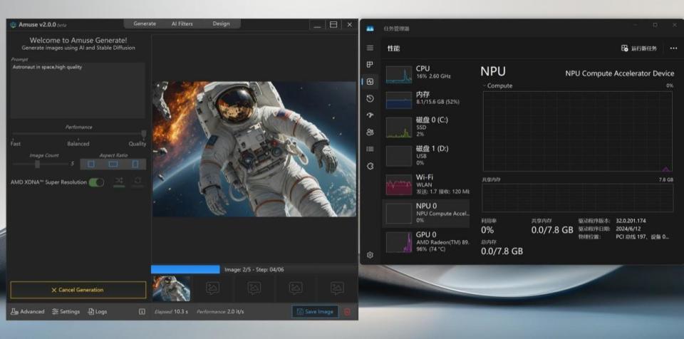The width and height of the screenshot is (684, 339).
Task: Click the refresh seed icon next to shuffle
Action: 138,181
